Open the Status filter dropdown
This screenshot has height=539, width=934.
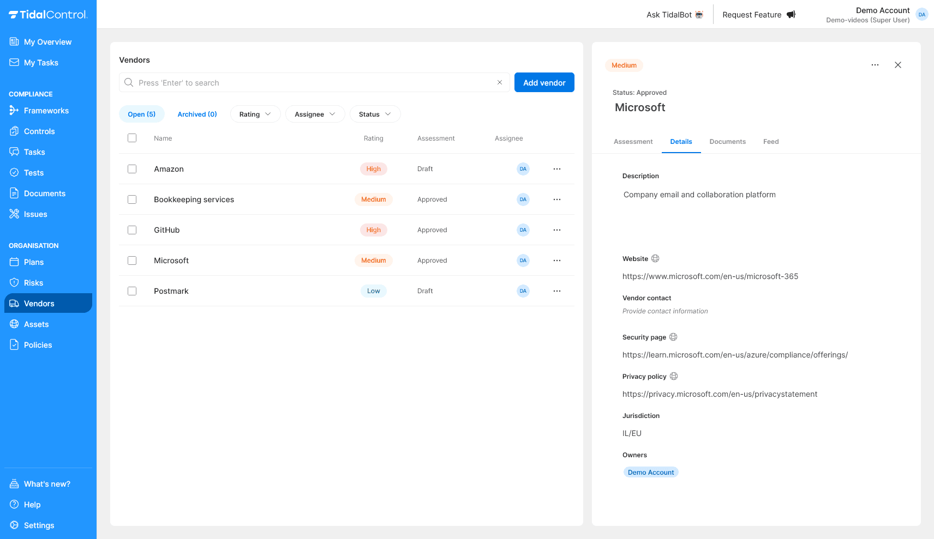[375, 114]
